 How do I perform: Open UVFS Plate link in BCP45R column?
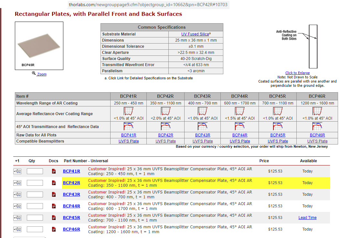tap(278, 141)
